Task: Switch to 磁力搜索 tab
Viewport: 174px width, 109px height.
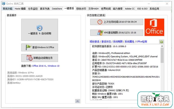Action: click(118, 9)
